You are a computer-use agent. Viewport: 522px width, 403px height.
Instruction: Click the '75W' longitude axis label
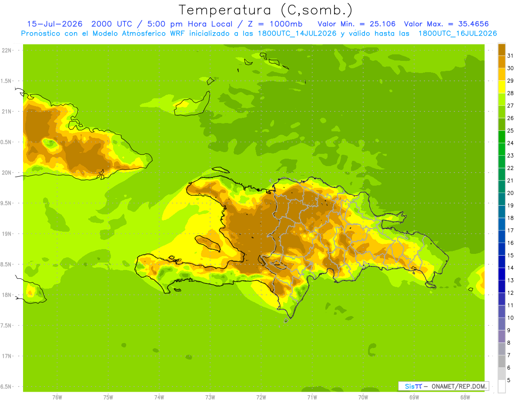(108, 397)
